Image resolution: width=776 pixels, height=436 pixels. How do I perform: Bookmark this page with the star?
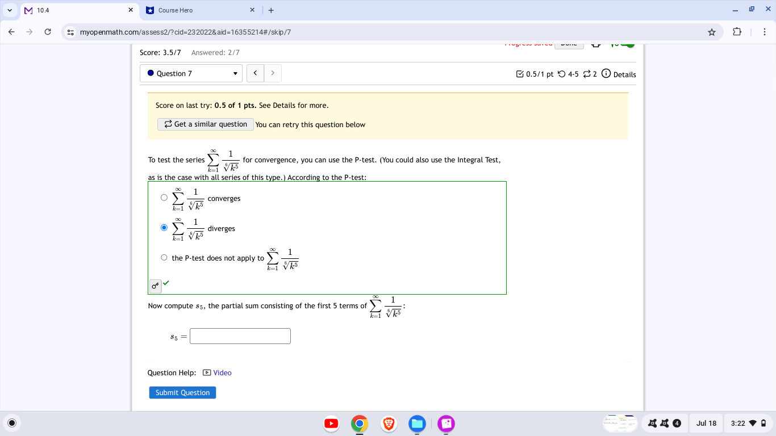point(712,32)
